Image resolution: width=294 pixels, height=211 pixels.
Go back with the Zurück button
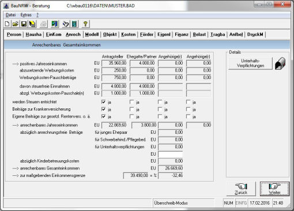pos(241,189)
